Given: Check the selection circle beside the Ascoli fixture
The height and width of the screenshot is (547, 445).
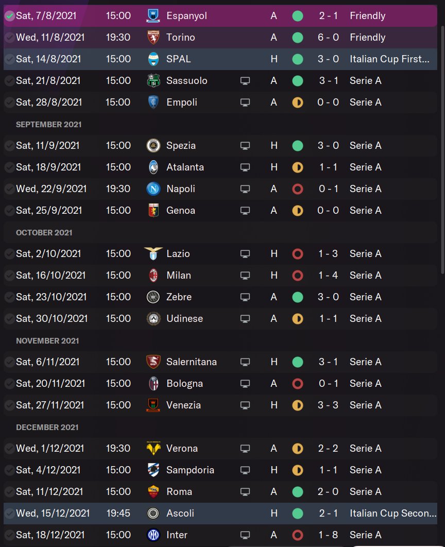Looking at the screenshot, I should coord(9,514).
